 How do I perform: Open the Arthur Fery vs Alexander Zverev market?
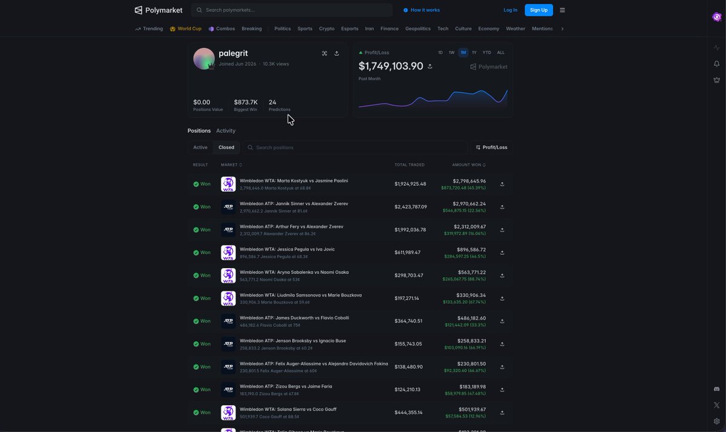pyautogui.click(x=291, y=226)
